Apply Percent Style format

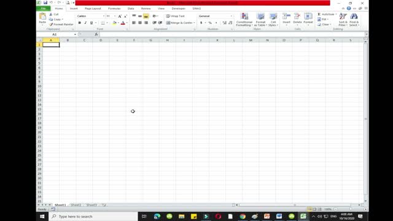pyautogui.click(x=210, y=23)
